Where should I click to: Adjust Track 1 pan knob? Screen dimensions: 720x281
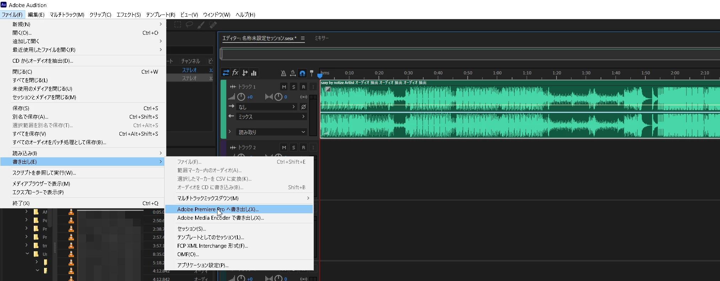[x=279, y=97]
